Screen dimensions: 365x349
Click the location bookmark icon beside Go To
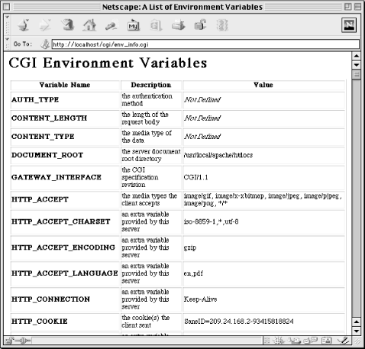pyautogui.click(x=45, y=44)
